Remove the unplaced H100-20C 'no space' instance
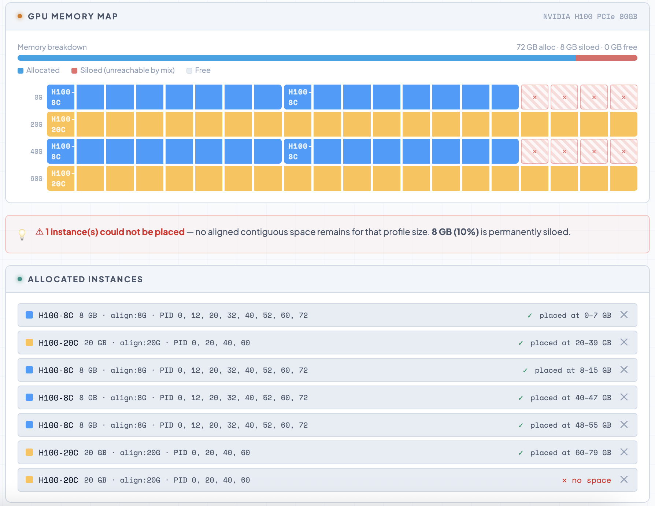Screen dimensions: 655x506 pyautogui.click(x=624, y=480)
